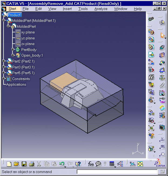Click the Sectioning dark box icon
Viewport: 168px width, 176px height.
tap(162, 127)
